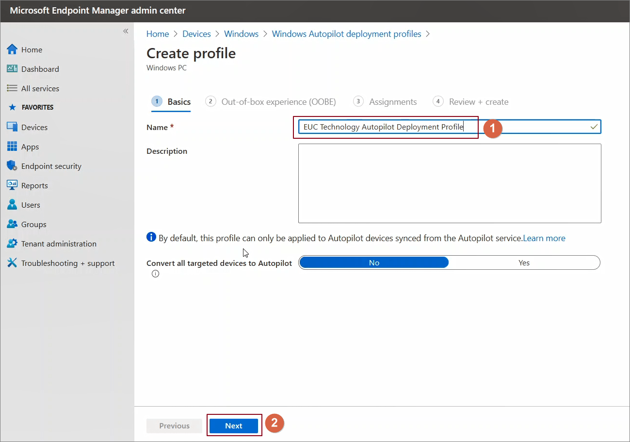Follow the Learn more link
The width and height of the screenshot is (630, 442).
pos(544,238)
